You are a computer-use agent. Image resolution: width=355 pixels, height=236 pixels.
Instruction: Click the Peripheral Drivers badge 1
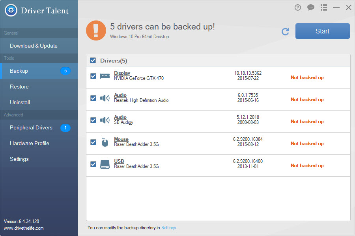pos(65,128)
